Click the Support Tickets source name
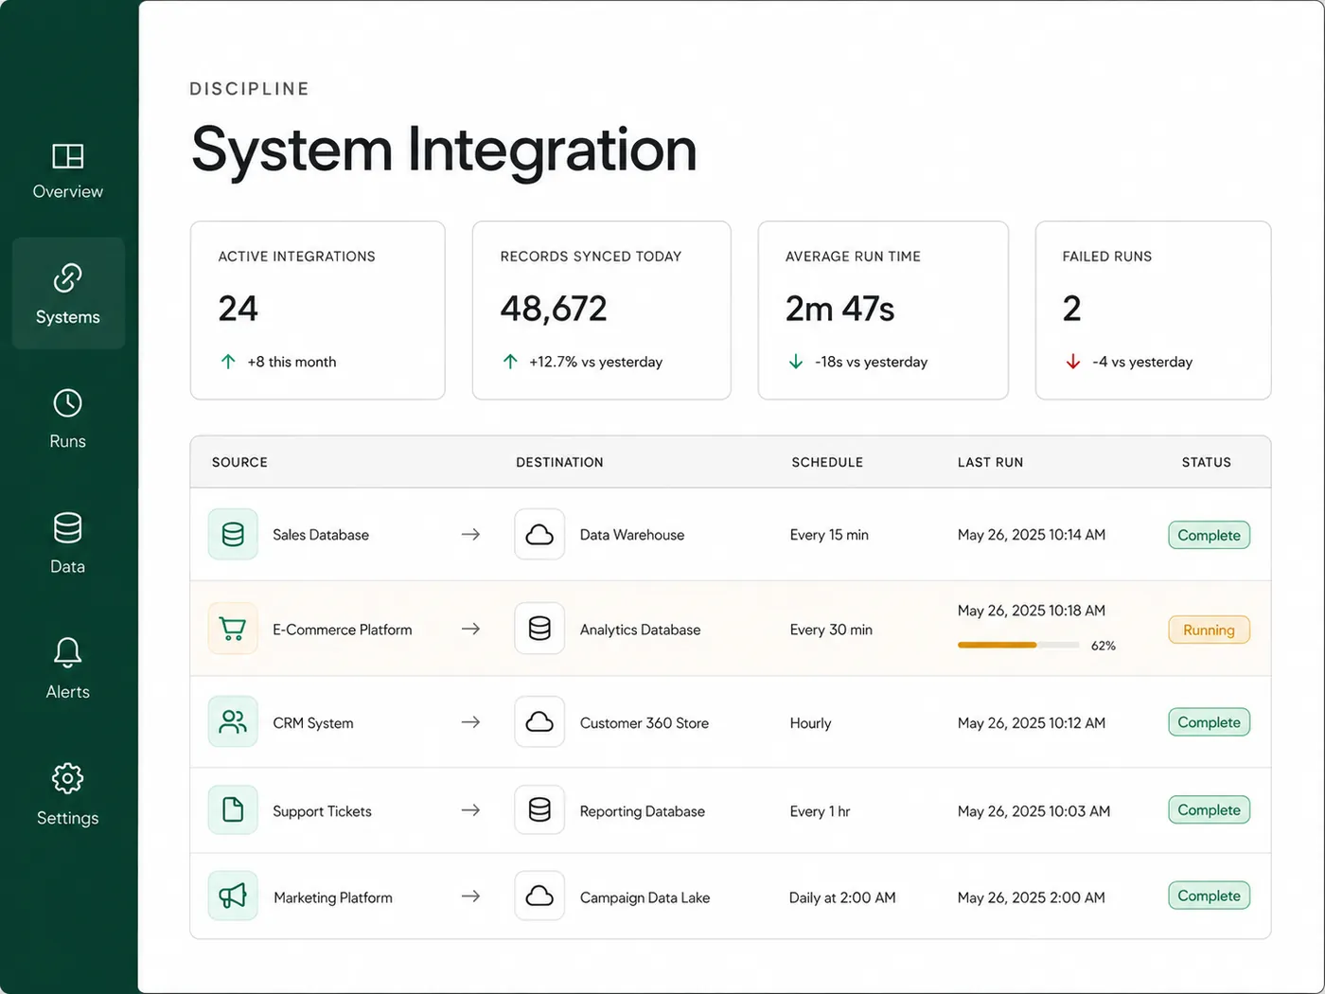This screenshot has height=994, width=1325. 322,811
